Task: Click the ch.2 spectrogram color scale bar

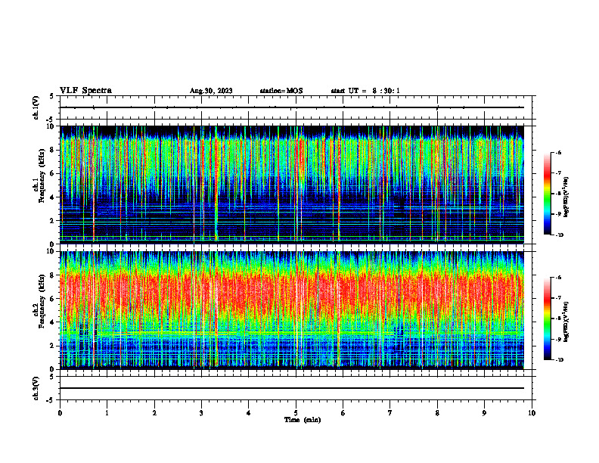Action: [547, 319]
